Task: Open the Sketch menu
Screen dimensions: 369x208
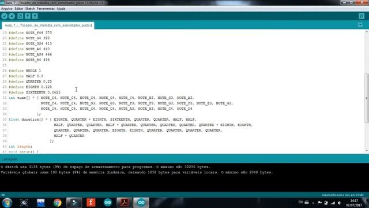Action: (x=30, y=9)
